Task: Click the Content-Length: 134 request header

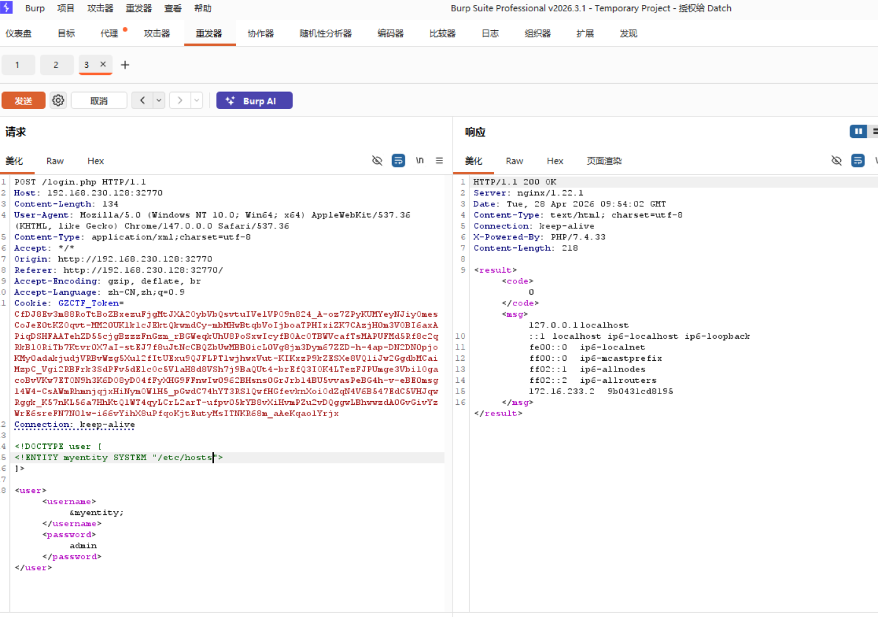Action: [x=66, y=204]
